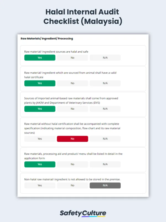Mark N/A for application form listing question

coord(105,164)
